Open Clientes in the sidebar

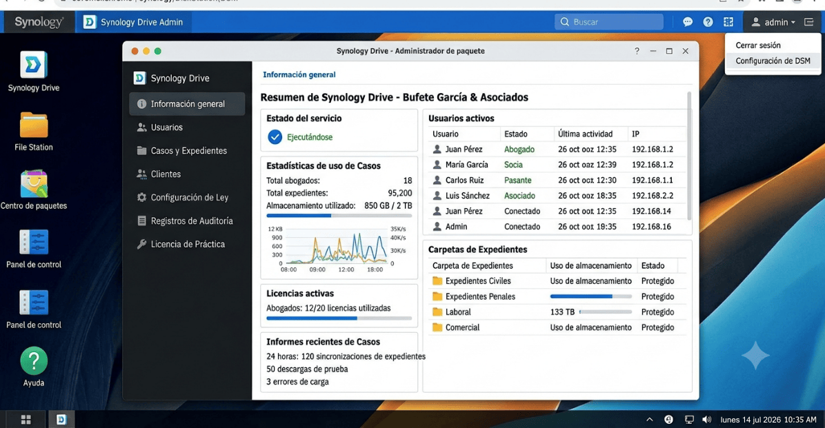(x=187, y=174)
